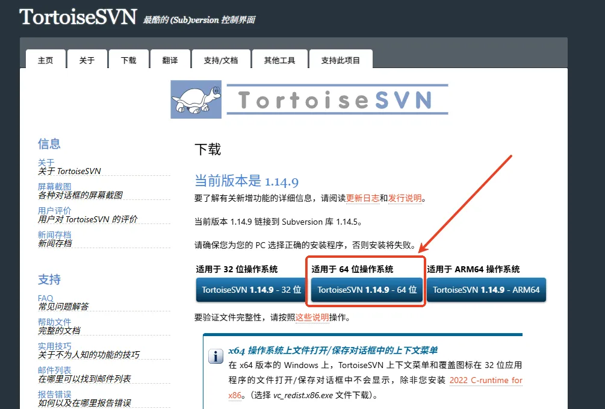Click the text 常见问题解答
This screenshot has height=409, width=605.
pos(63,306)
